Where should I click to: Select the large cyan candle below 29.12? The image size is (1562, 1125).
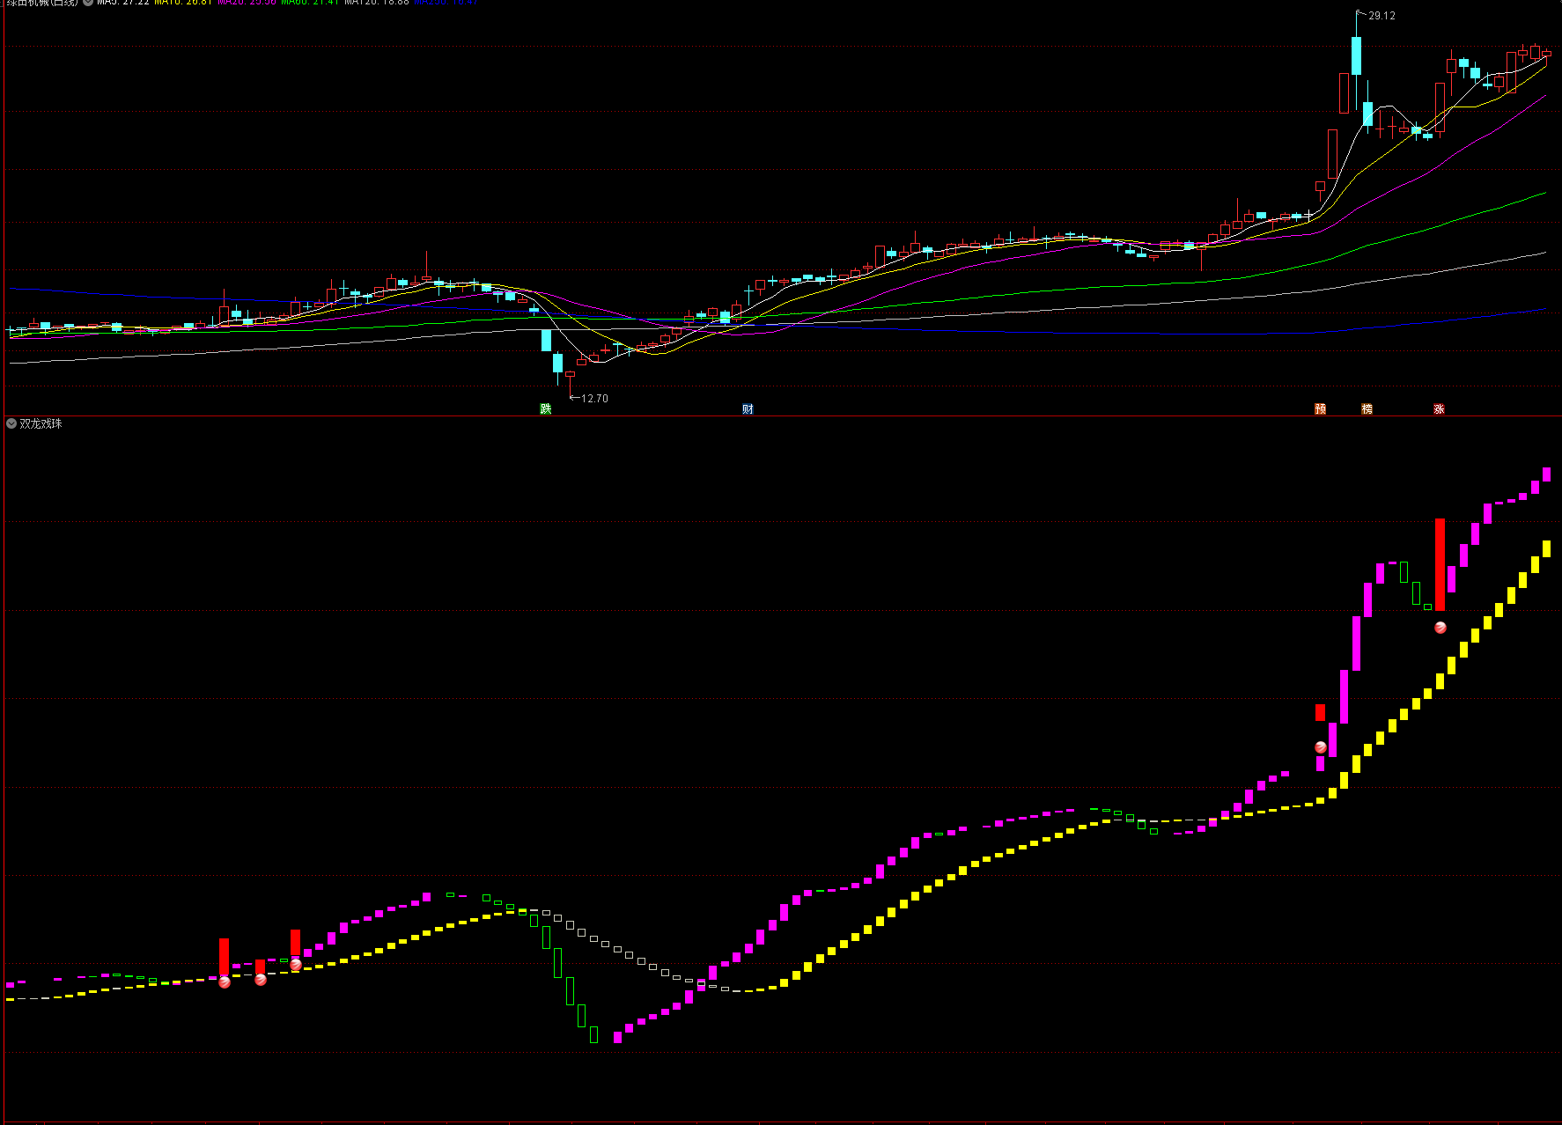[1356, 55]
